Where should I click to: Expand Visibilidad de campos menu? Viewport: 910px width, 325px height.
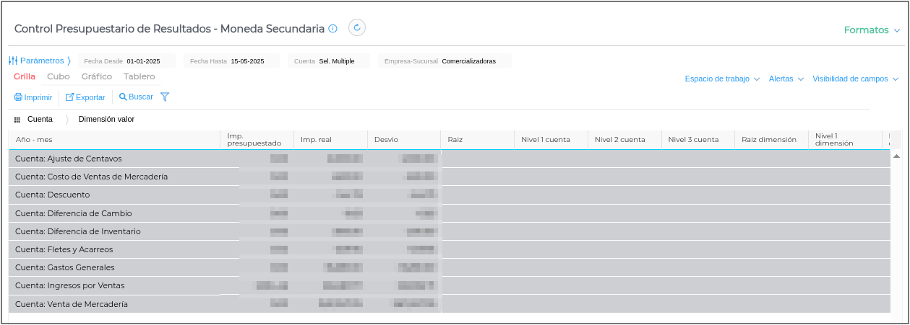pyautogui.click(x=854, y=79)
